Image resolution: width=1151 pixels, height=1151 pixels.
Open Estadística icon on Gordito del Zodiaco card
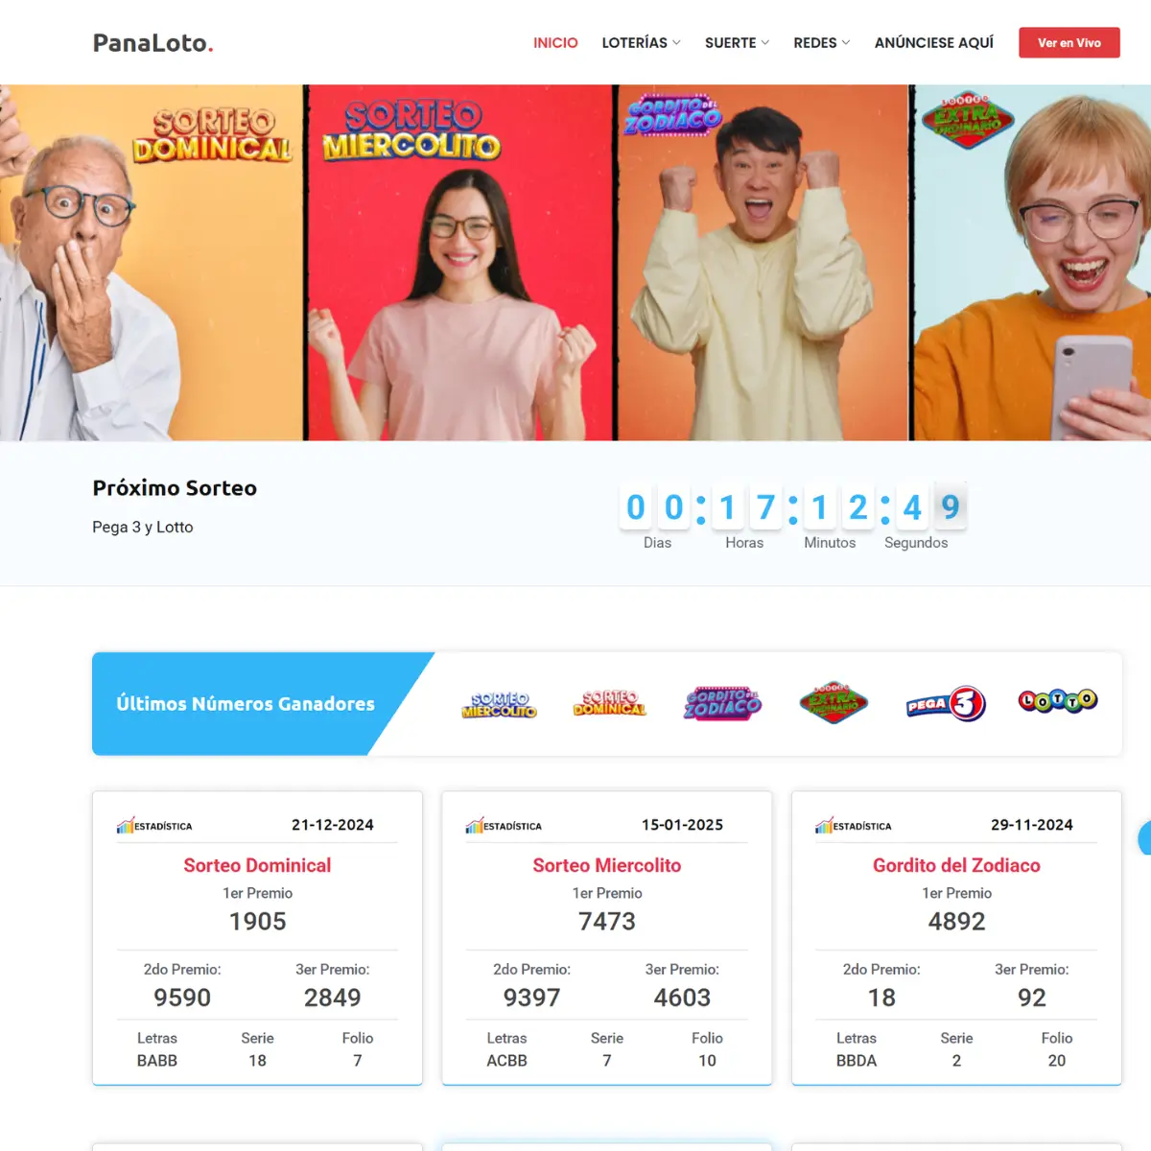point(854,825)
